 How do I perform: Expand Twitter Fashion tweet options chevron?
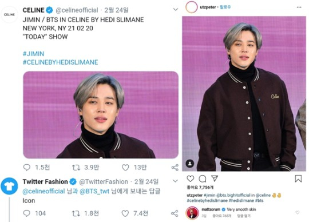[x=175, y=181]
